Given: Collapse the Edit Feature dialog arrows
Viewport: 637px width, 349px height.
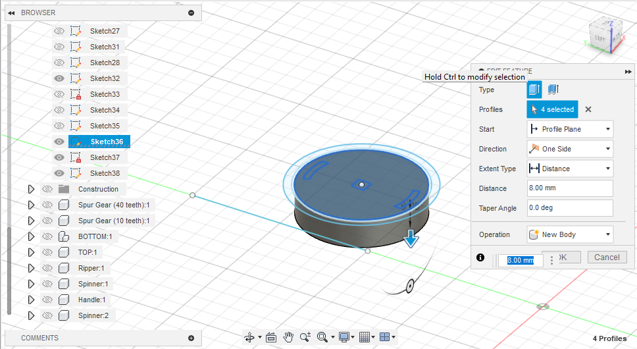Looking at the screenshot, I should point(628,72).
